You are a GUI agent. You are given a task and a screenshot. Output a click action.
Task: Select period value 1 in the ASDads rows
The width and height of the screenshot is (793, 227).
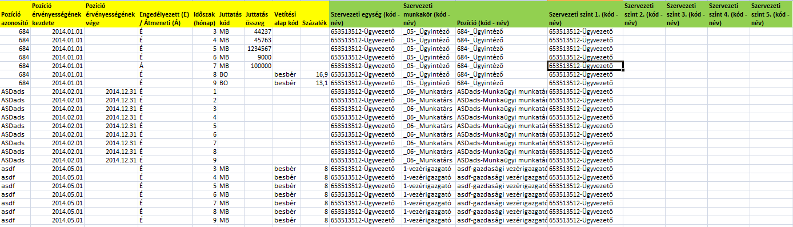point(206,91)
